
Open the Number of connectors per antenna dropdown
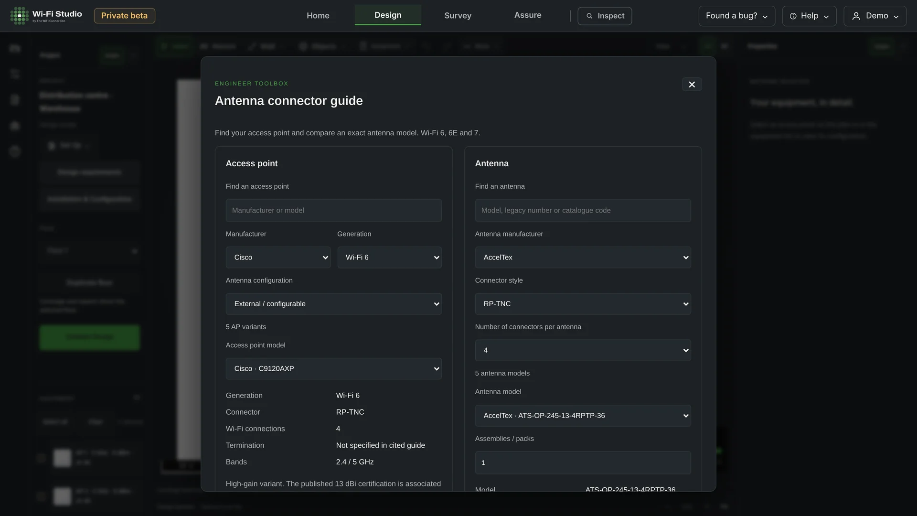583,350
